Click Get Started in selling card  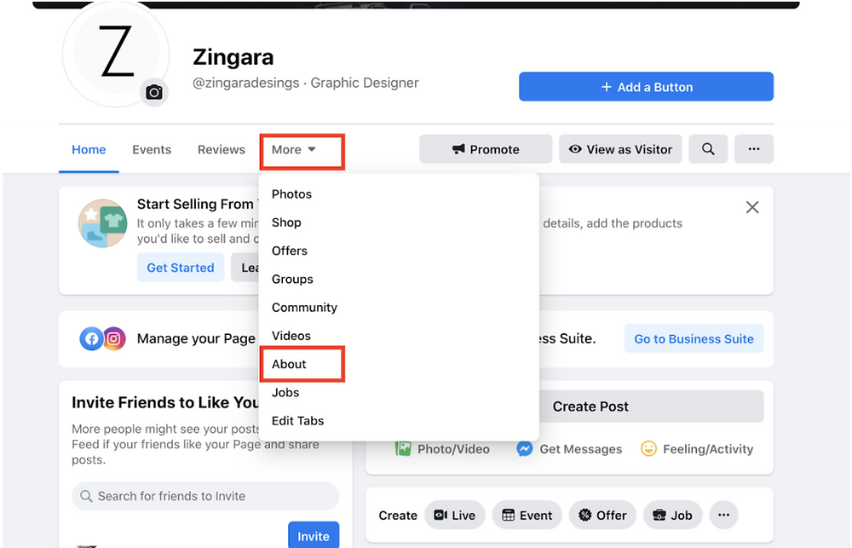click(x=181, y=268)
